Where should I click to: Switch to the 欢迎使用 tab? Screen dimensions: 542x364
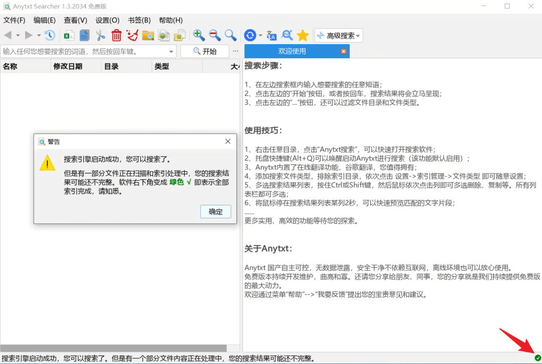292,51
